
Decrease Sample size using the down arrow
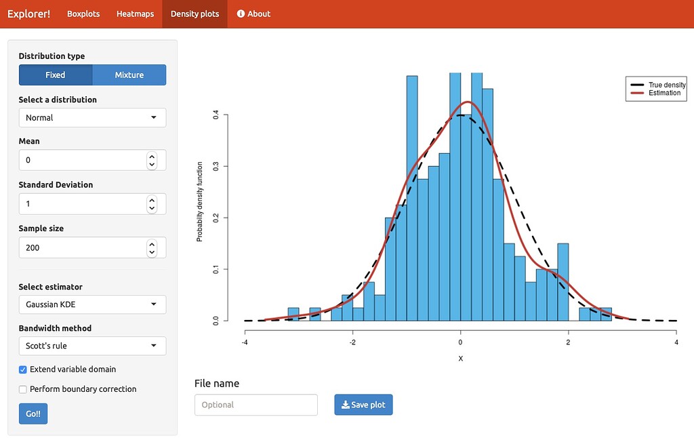coord(152,252)
